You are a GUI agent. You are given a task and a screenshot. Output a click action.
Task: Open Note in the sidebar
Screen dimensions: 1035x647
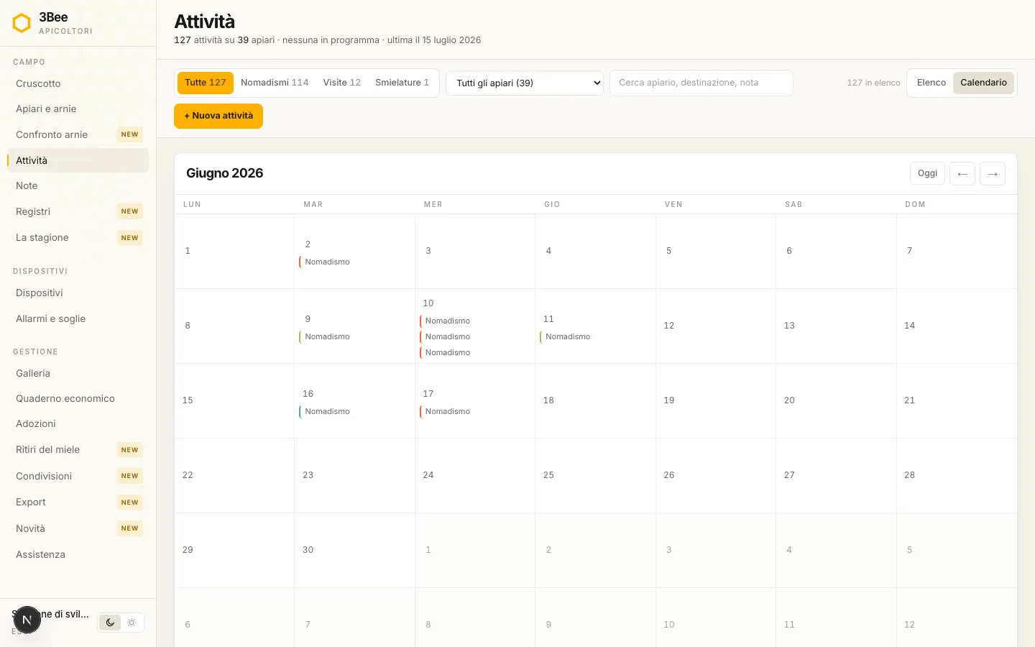pos(78,185)
